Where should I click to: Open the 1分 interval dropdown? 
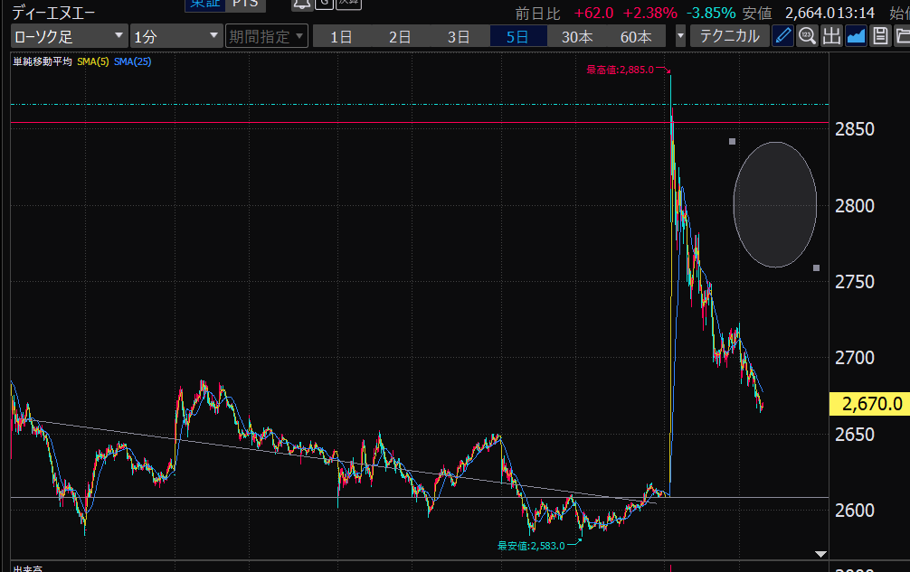click(175, 37)
